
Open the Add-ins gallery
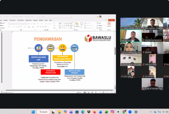(x=109, y=25)
